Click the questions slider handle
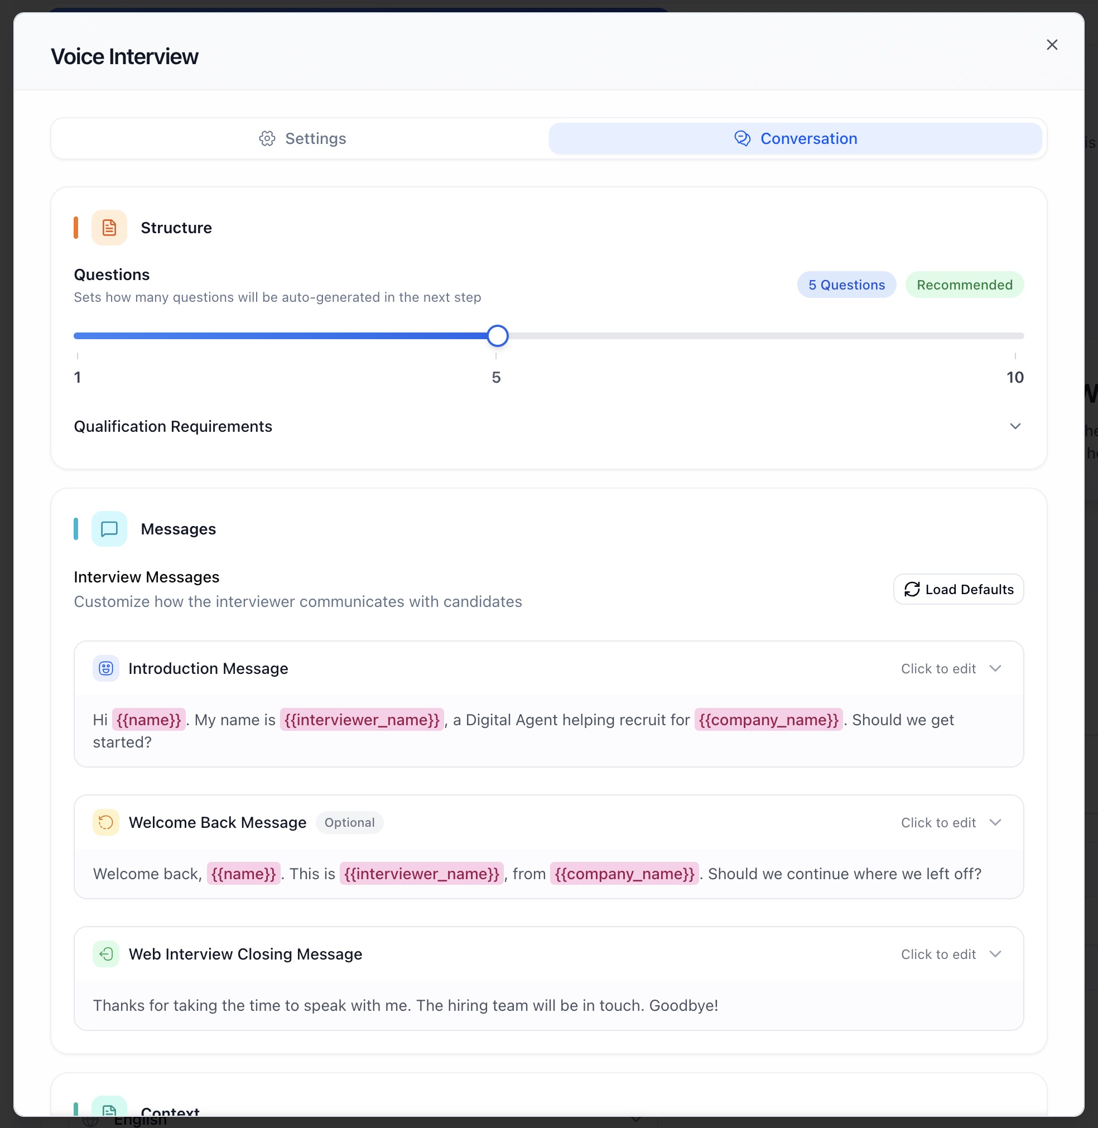This screenshot has width=1098, height=1128. [497, 336]
